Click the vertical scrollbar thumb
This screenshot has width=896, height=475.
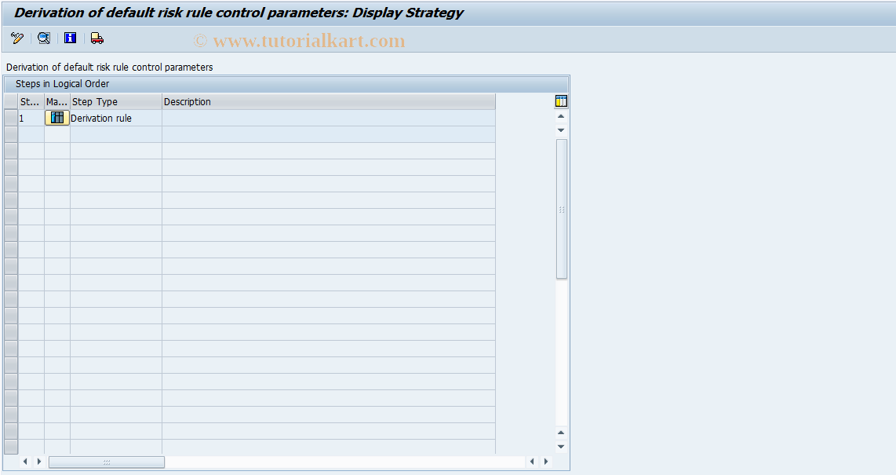(x=562, y=209)
